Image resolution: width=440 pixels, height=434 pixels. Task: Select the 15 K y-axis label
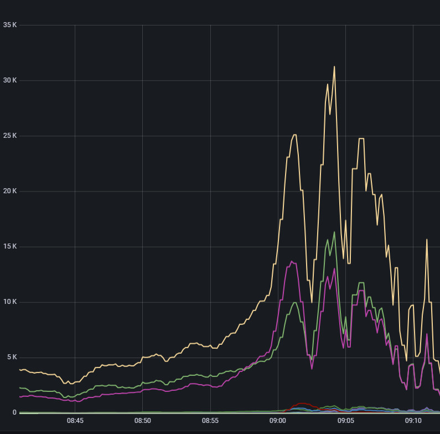(x=10, y=246)
